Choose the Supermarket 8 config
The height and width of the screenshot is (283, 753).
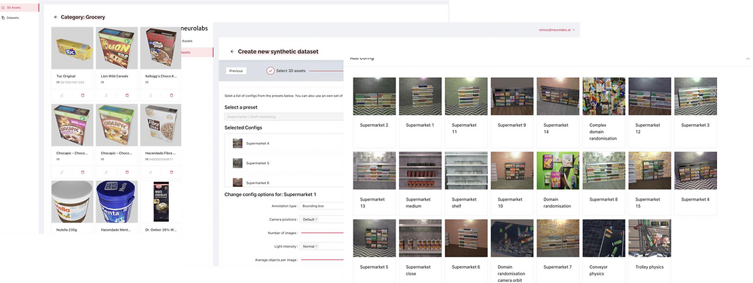coord(604,183)
